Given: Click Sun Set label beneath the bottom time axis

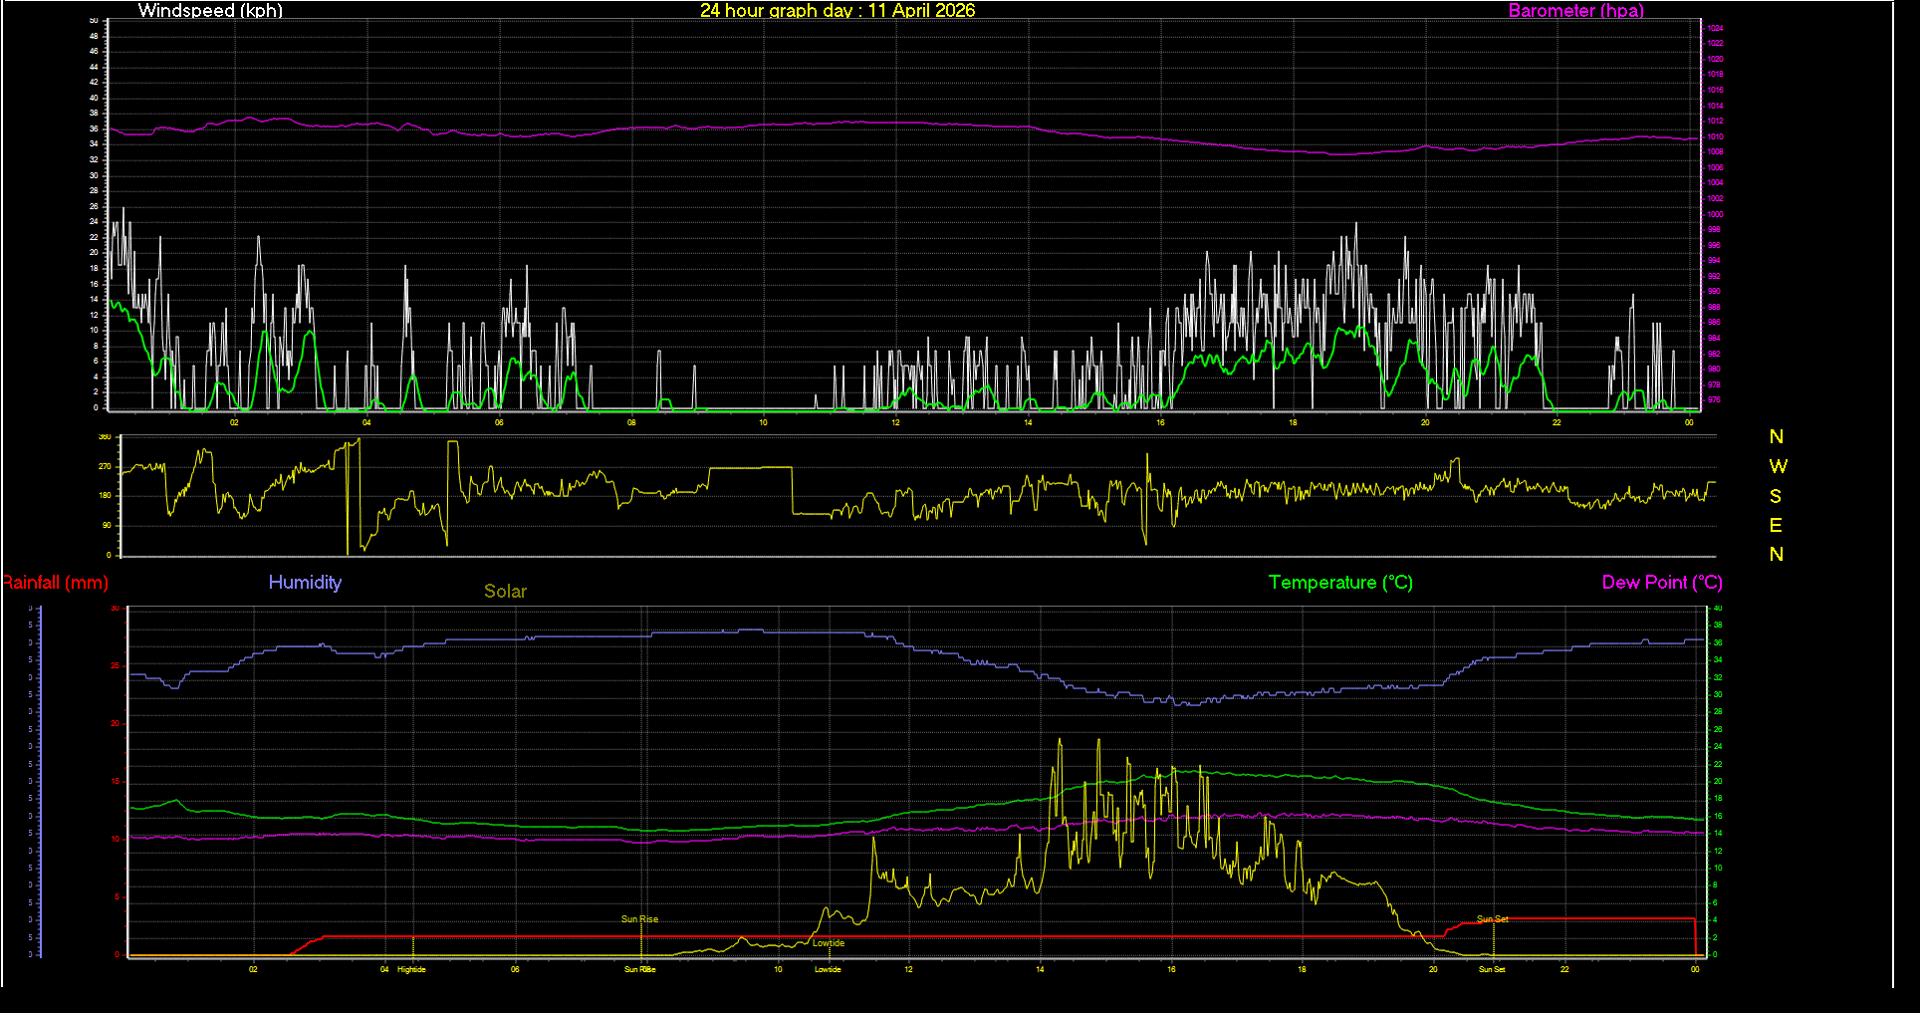Looking at the screenshot, I should point(1492,969).
